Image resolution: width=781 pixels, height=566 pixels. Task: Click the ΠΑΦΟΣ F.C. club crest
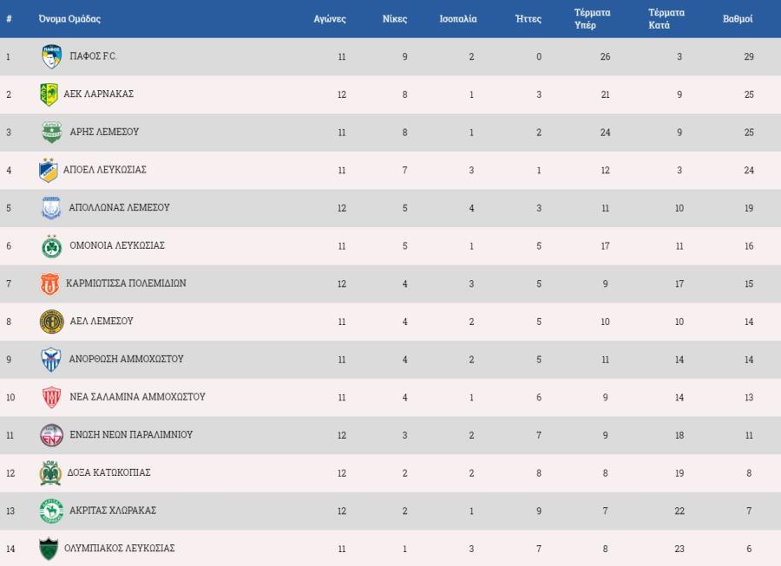51,56
